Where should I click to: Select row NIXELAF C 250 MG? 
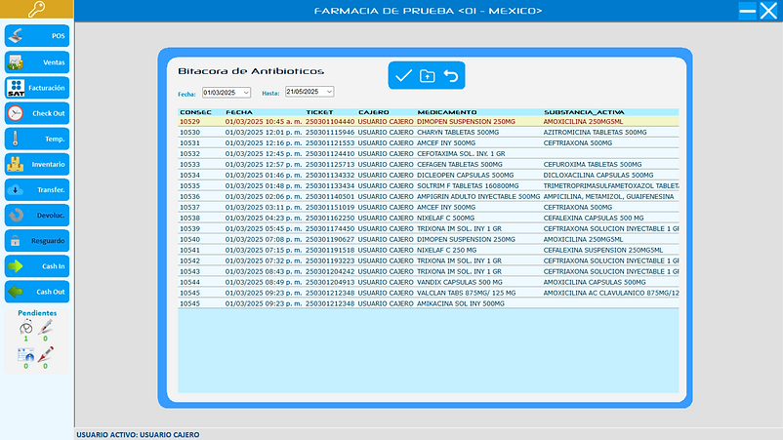[x=428, y=250]
